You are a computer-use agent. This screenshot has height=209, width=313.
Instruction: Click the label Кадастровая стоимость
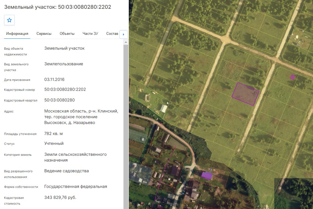(14, 200)
